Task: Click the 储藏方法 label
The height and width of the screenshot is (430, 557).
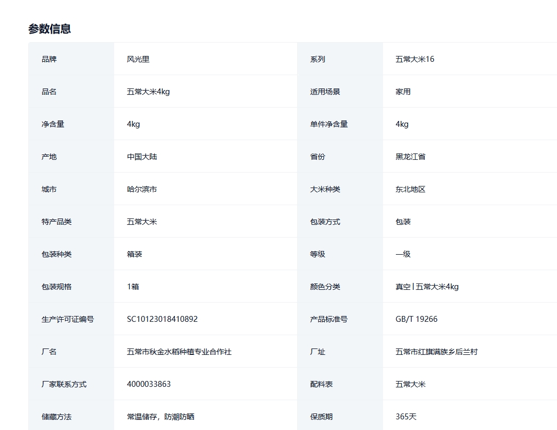Action: click(57, 417)
